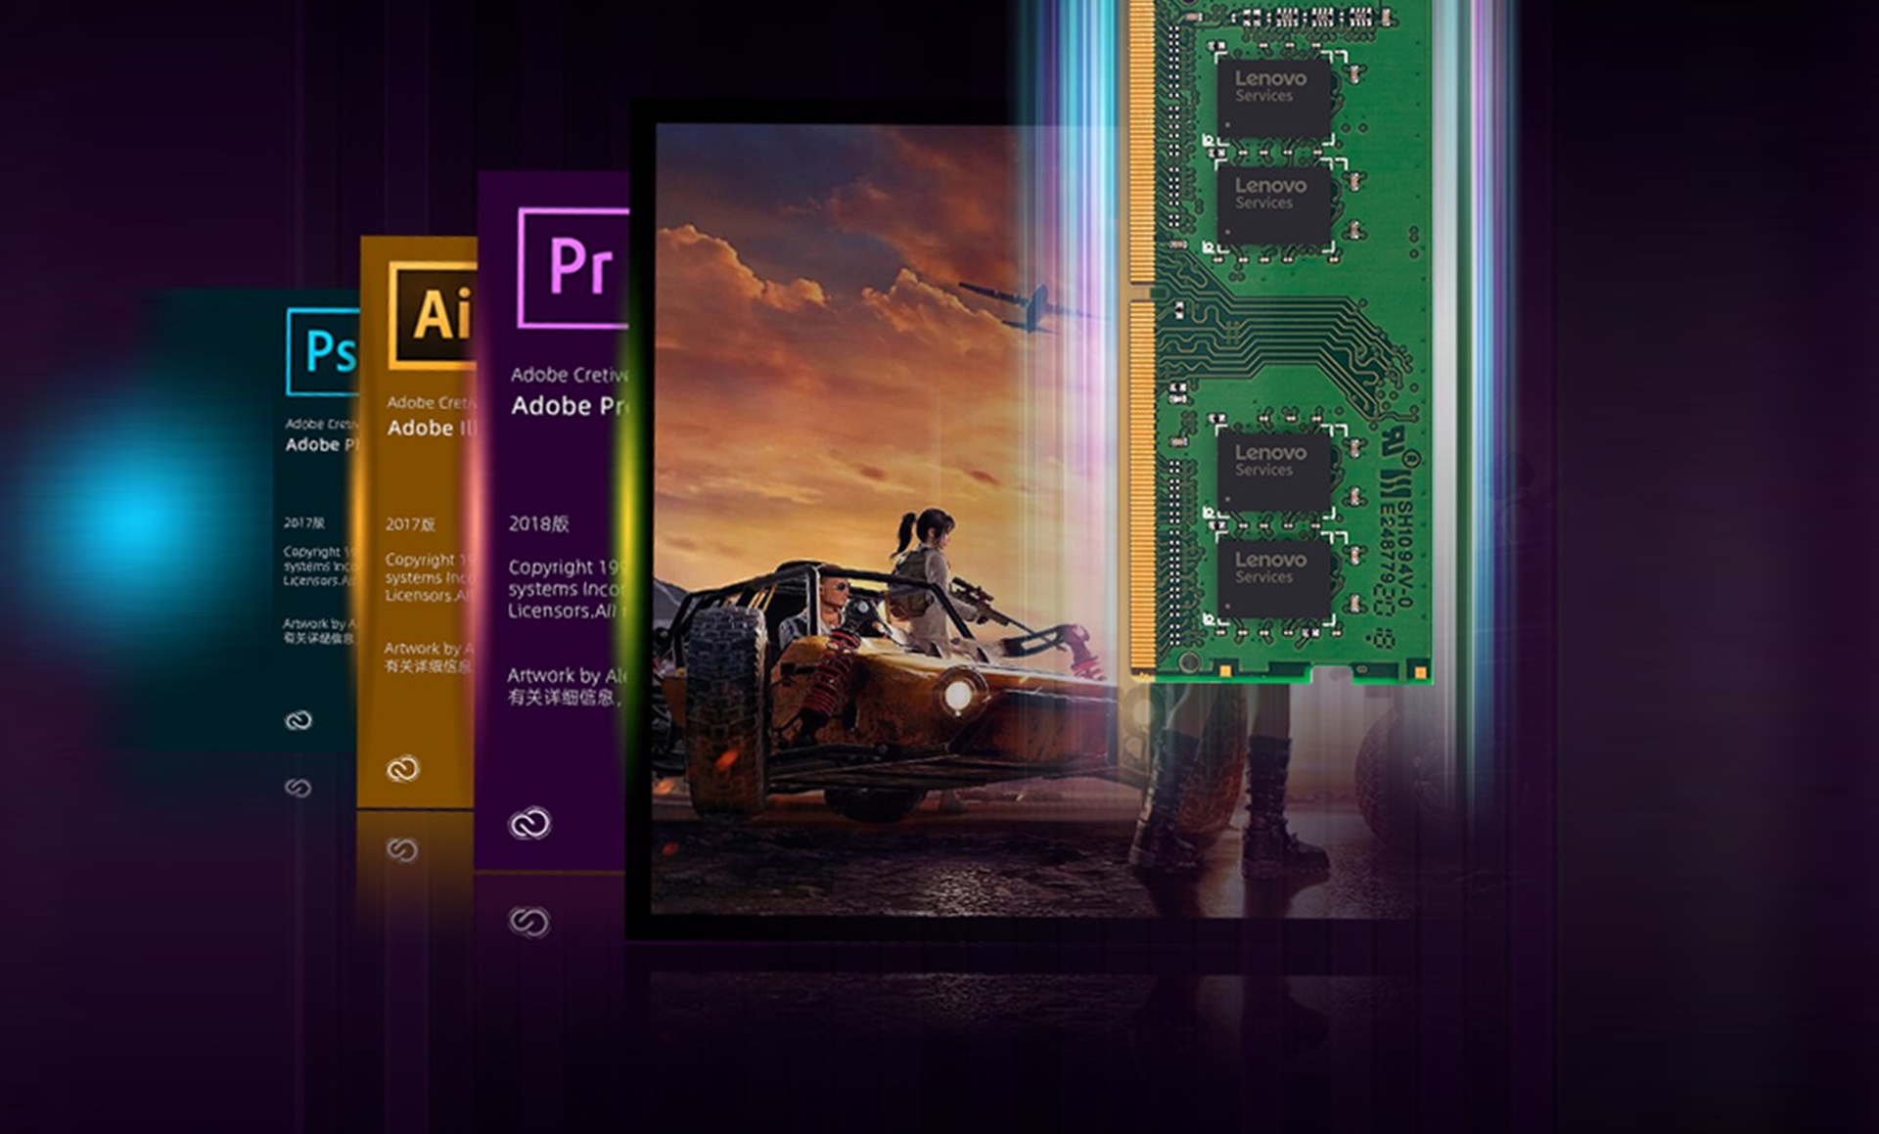Click the Photoshop Ps logo icon
Viewport: 1879px width, 1134px height.
click(x=323, y=351)
